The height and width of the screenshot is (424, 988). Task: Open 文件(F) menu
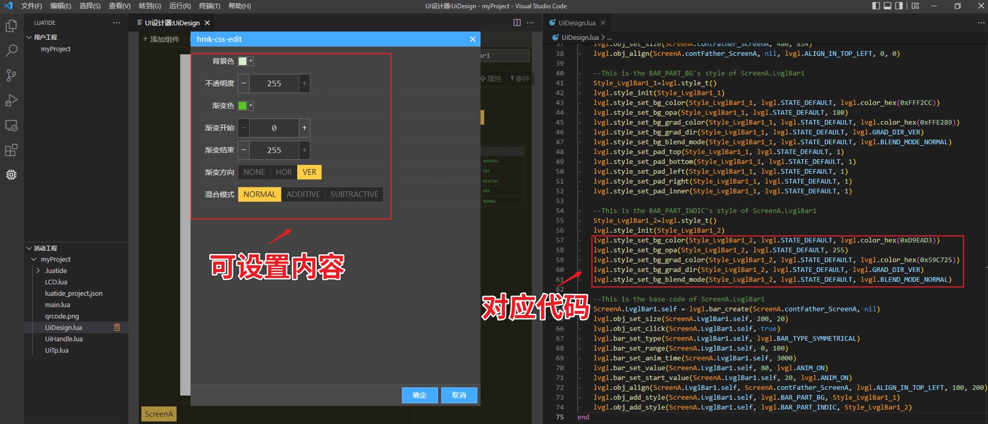31,6
